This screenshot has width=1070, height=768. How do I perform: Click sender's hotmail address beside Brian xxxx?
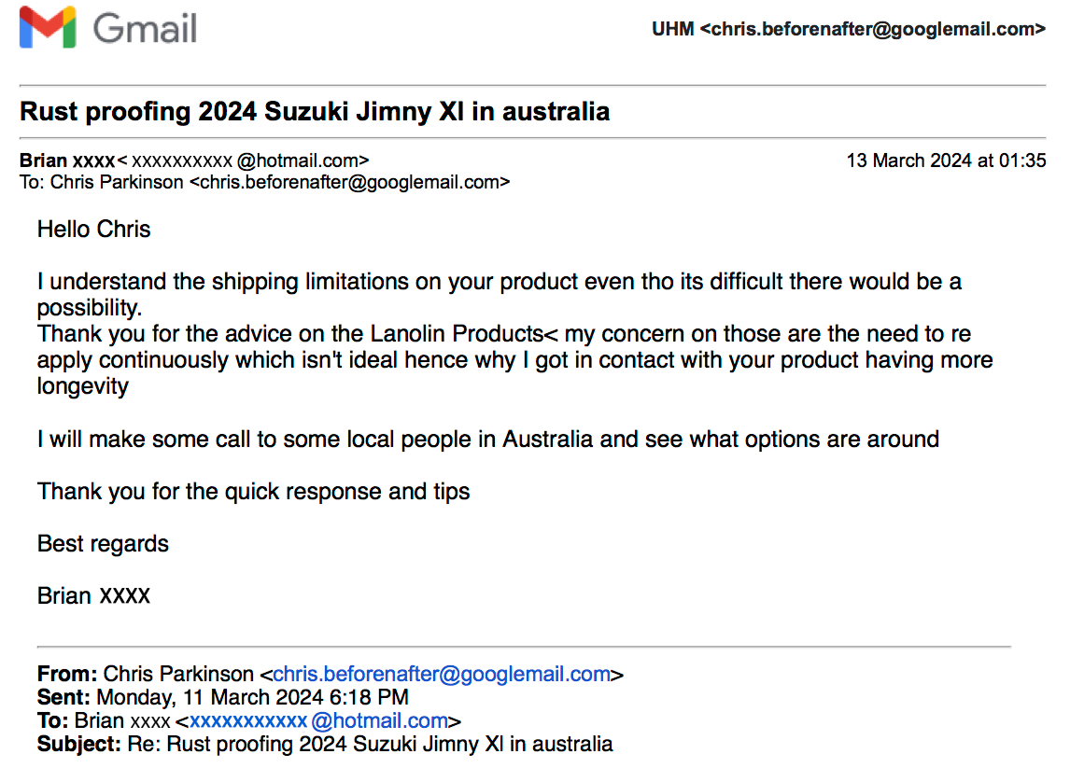pyautogui.click(x=243, y=161)
